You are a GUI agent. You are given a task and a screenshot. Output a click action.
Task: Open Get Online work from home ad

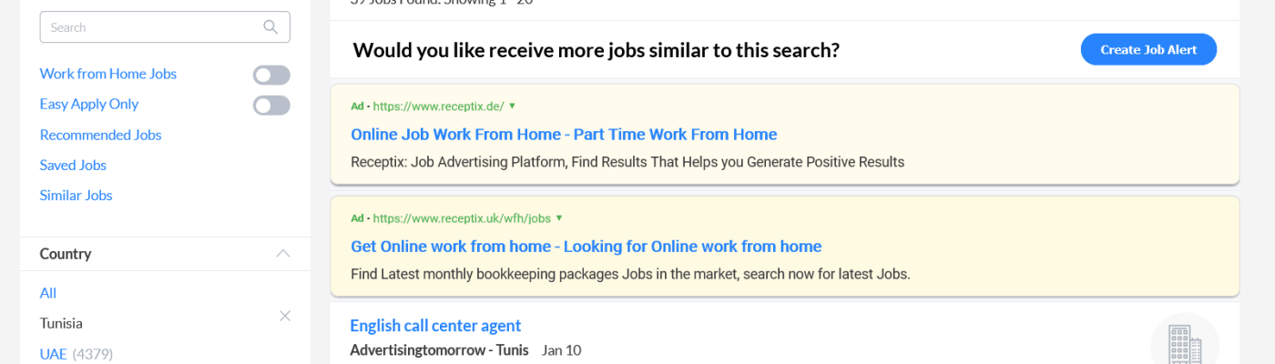pyautogui.click(x=586, y=247)
